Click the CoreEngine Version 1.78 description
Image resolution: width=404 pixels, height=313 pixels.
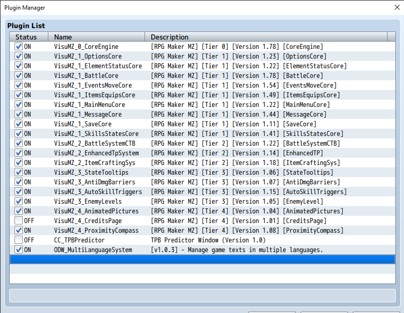tap(237, 46)
